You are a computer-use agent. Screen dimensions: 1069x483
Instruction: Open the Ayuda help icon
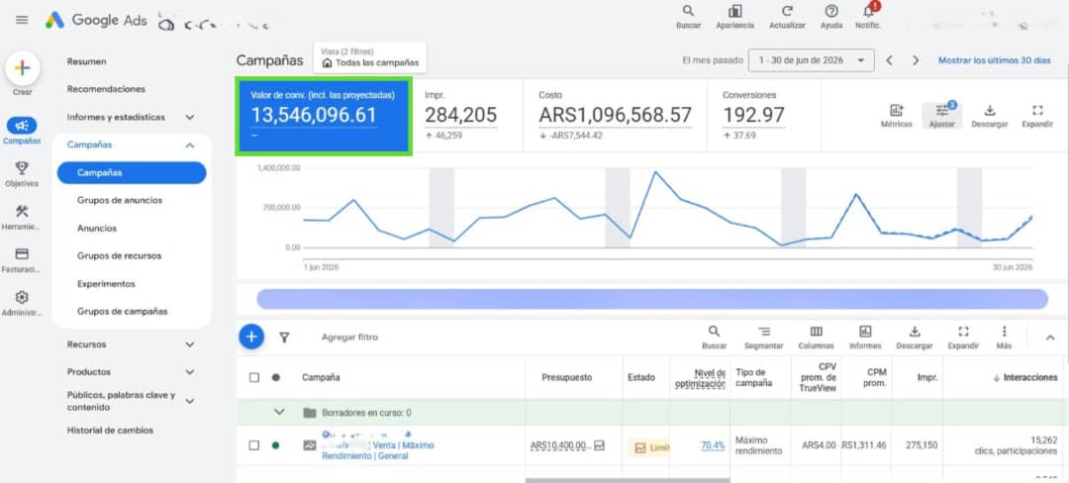pyautogui.click(x=831, y=11)
